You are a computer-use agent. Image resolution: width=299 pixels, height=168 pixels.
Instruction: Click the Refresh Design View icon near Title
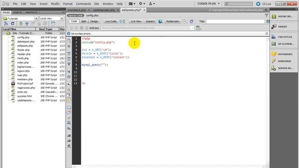pyautogui.click(x=192, y=21)
